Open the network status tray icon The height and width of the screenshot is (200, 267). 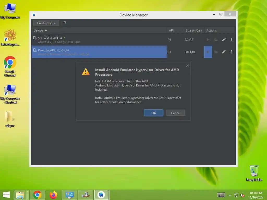coord(236,195)
